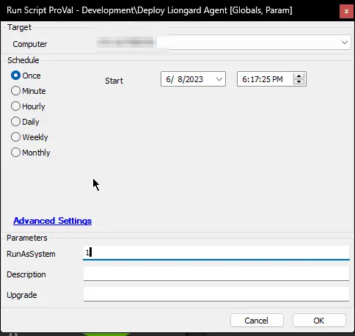Choose the Hourly schedule option

(x=15, y=106)
